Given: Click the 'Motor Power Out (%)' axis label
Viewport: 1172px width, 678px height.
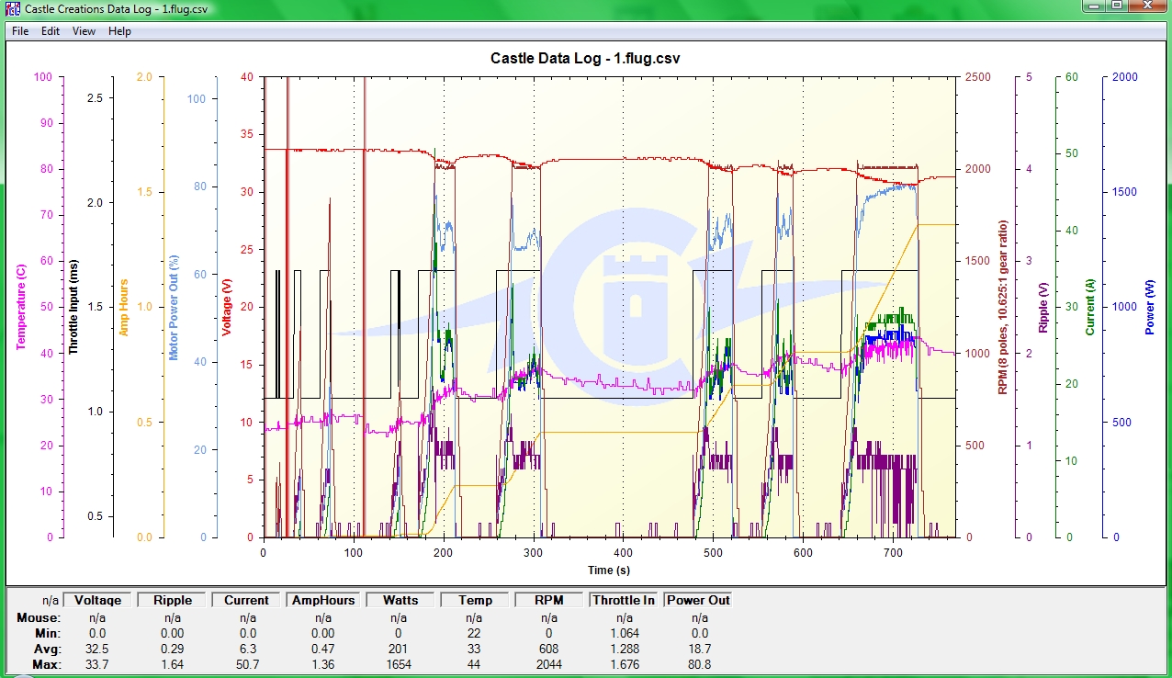Looking at the screenshot, I should tap(175, 307).
